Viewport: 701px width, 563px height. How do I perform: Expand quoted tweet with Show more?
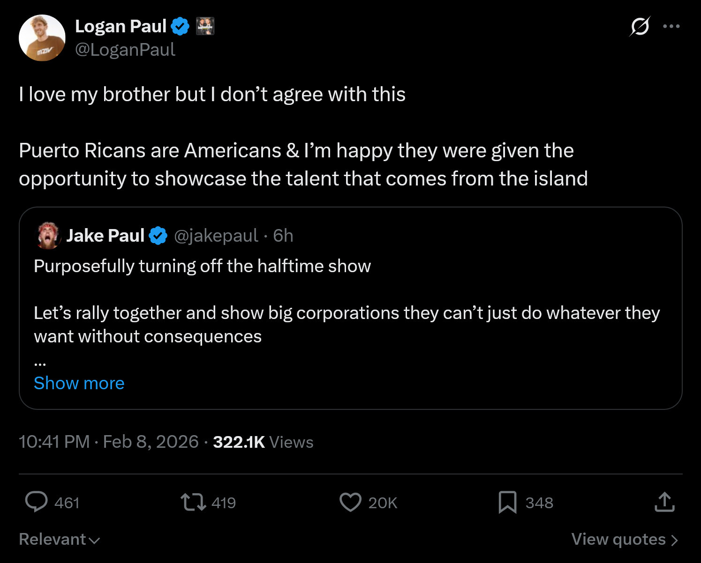[79, 383]
